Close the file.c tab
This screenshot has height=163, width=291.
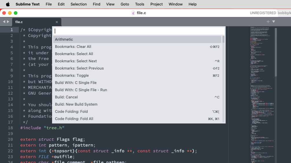tap(57, 22)
